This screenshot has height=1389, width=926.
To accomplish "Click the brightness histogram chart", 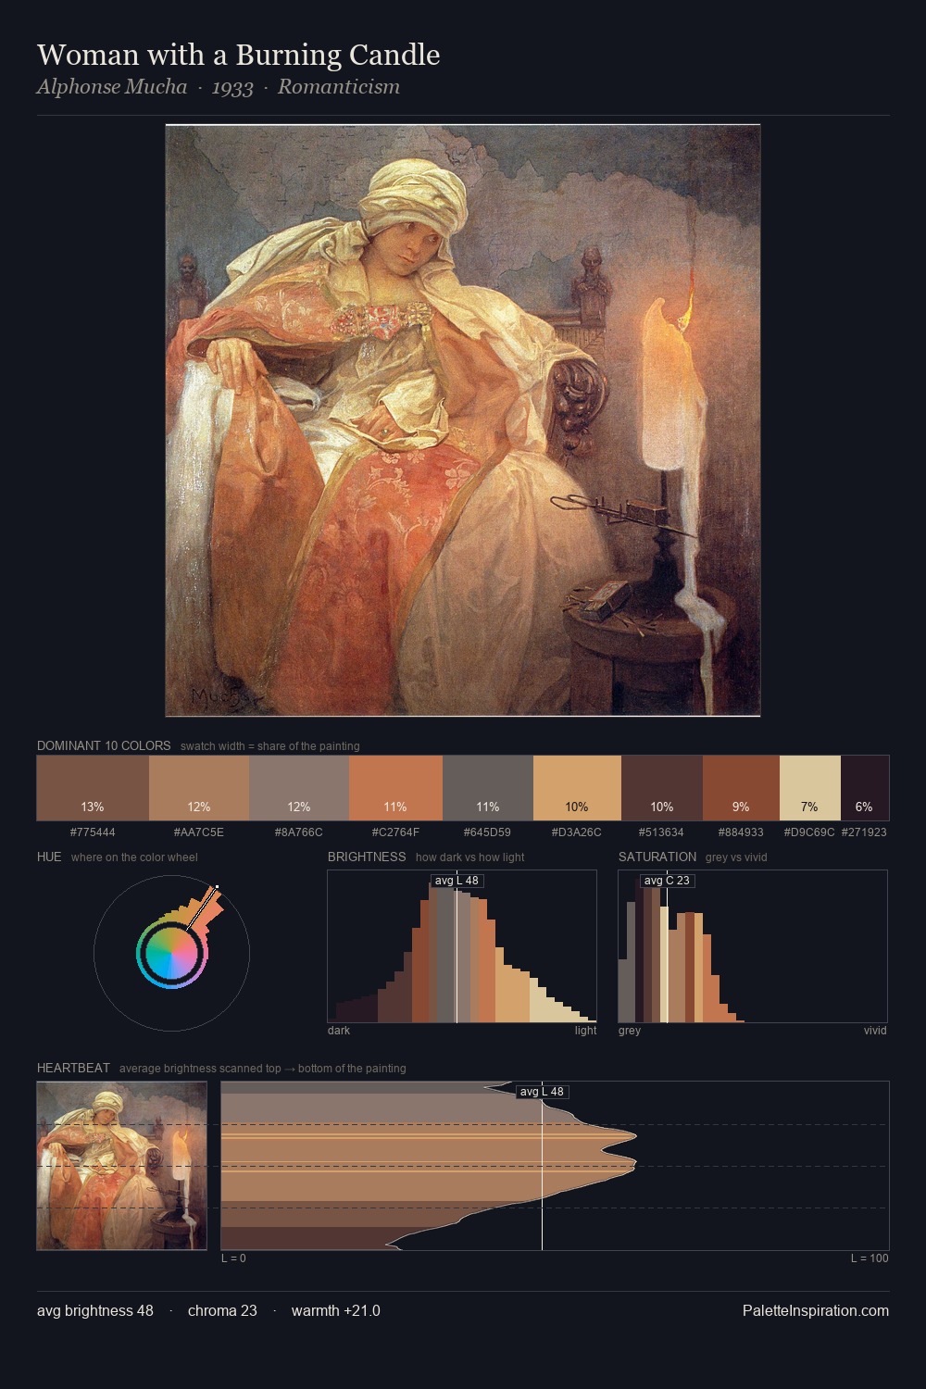I will pyautogui.click(x=462, y=946).
